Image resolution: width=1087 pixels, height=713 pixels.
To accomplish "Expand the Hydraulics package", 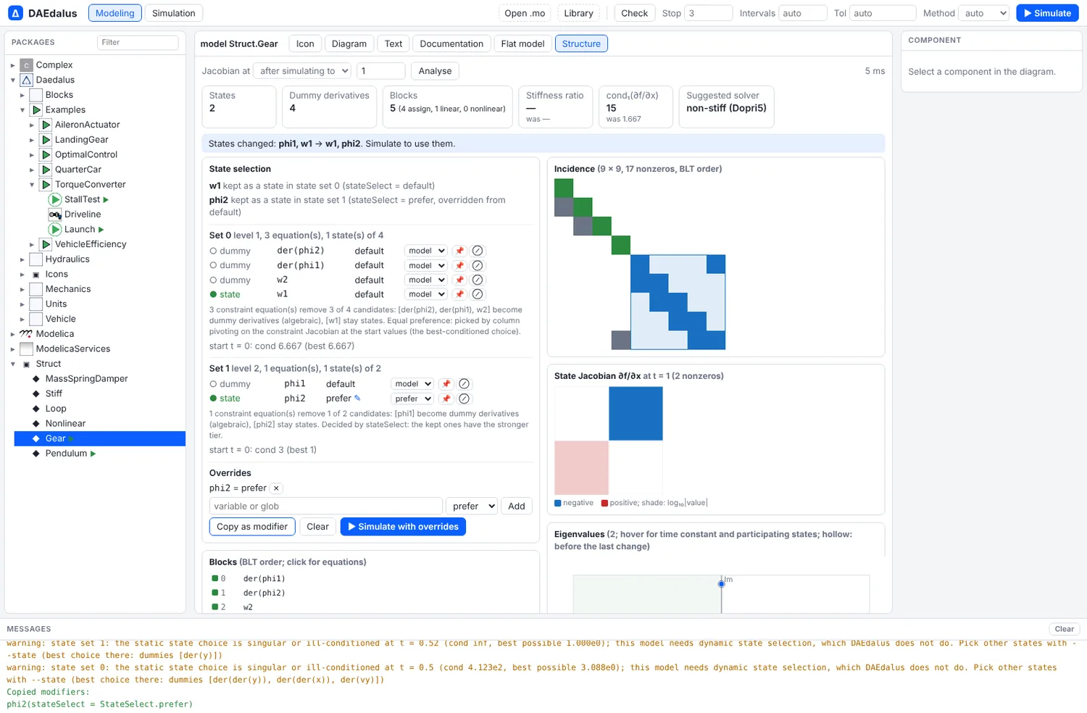I will [22, 259].
